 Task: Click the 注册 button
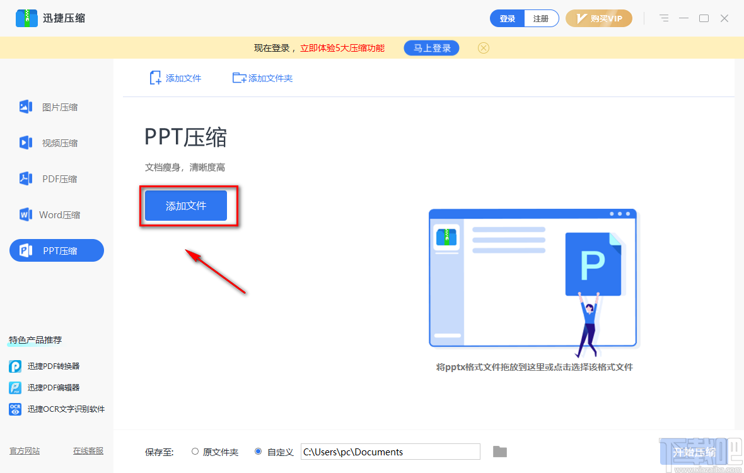pos(541,18)
